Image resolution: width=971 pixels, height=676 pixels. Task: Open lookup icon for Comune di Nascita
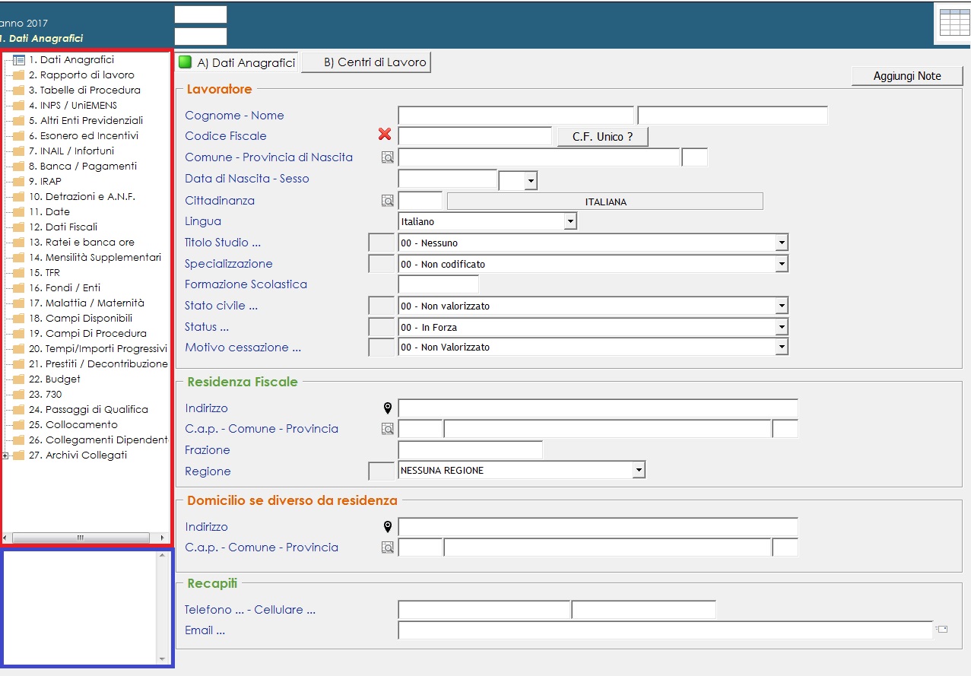pos(388,157)
